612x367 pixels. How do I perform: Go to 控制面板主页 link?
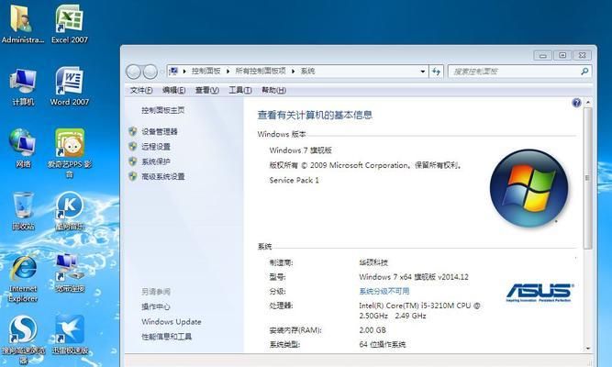pos(162,110)
